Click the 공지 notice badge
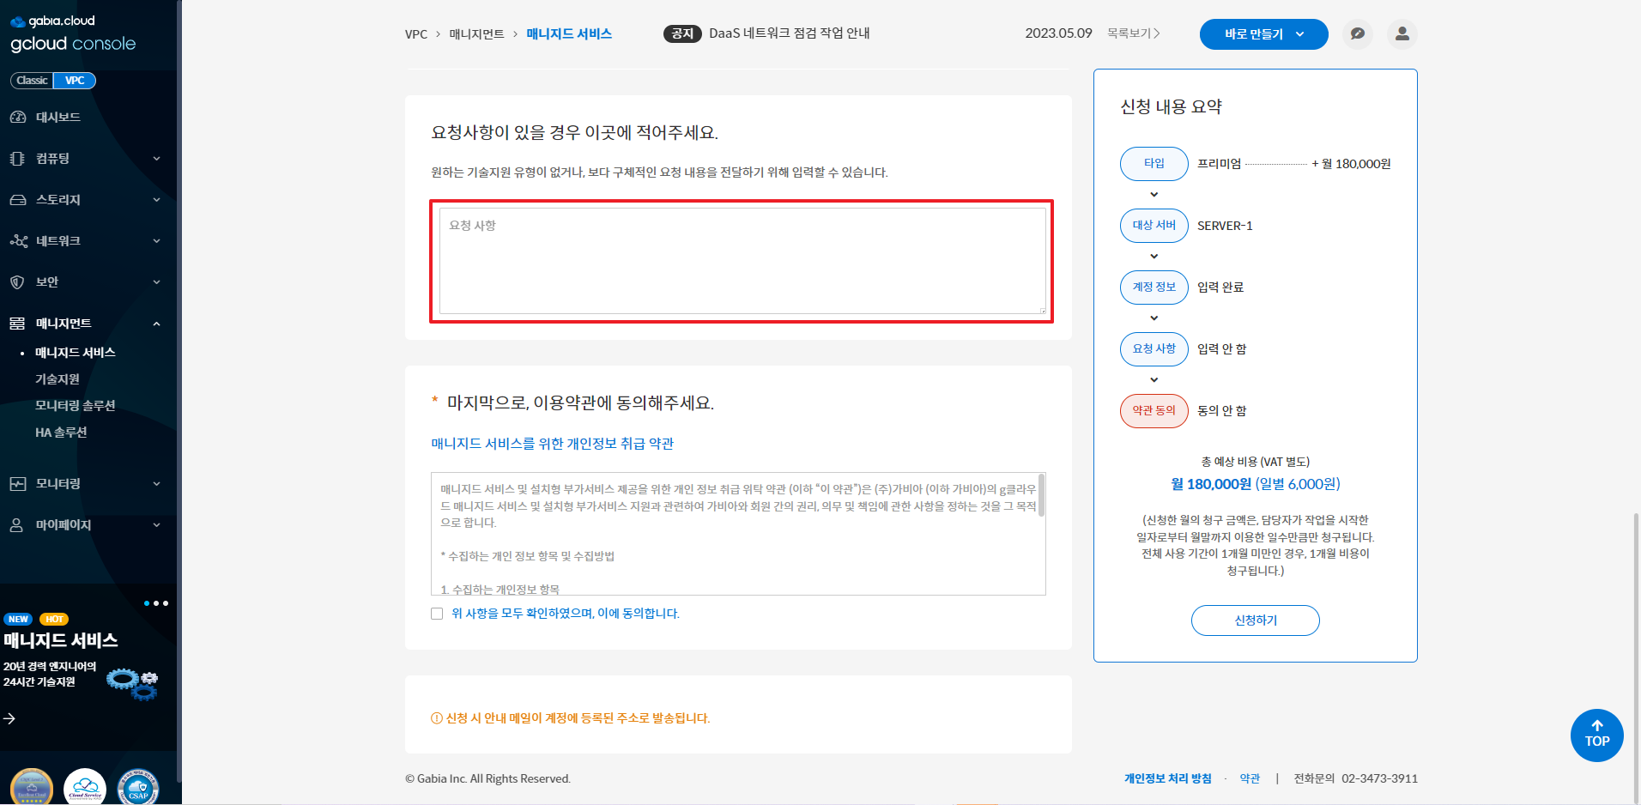Screen dimensions: 1641x805 682,33
